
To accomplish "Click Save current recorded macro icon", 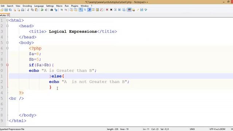I will pyautogui.click(x=124, y=10).
